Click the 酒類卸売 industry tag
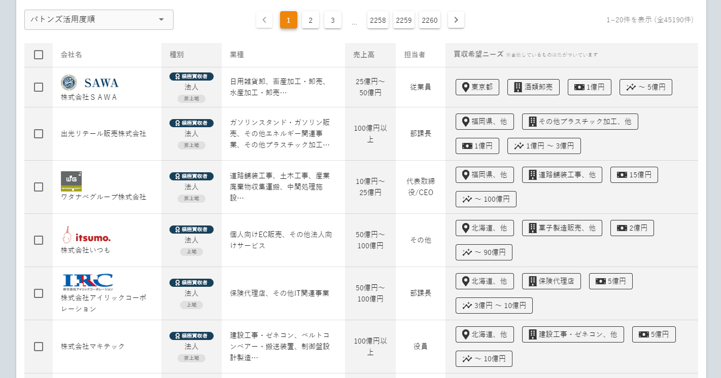721x378 pixels. [x=533, y=87]
